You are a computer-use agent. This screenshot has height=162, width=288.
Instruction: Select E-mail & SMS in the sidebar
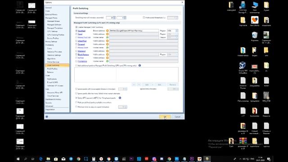(x=52, y=82)
